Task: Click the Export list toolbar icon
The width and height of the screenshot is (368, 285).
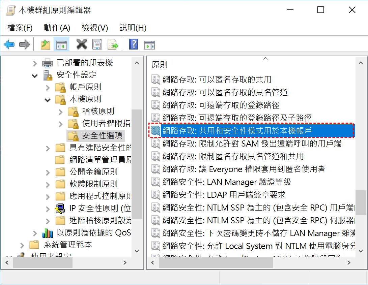Action: point(113,44)
